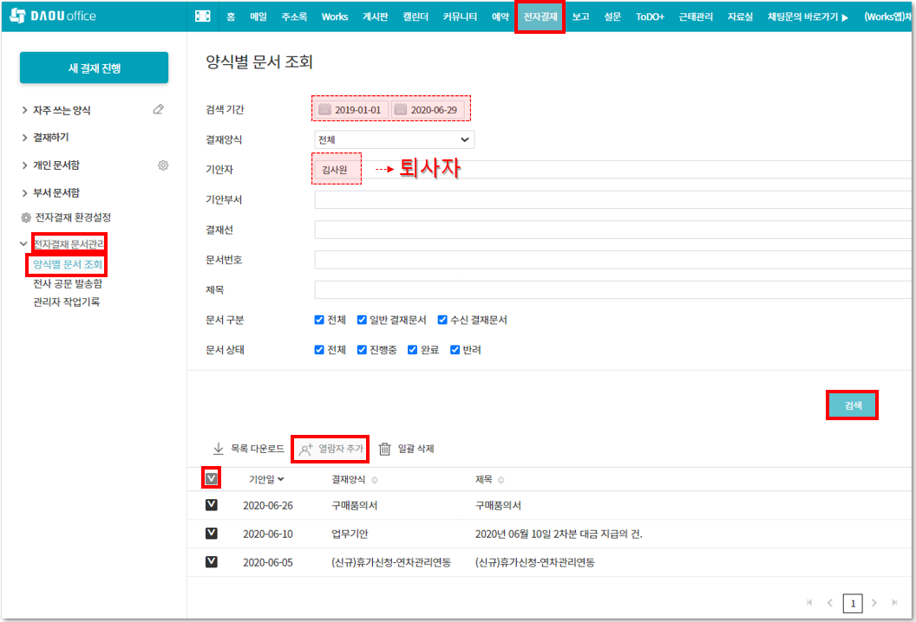Click the pencil edit icon beside 자주 쓰는 양식

click(158, 109)
